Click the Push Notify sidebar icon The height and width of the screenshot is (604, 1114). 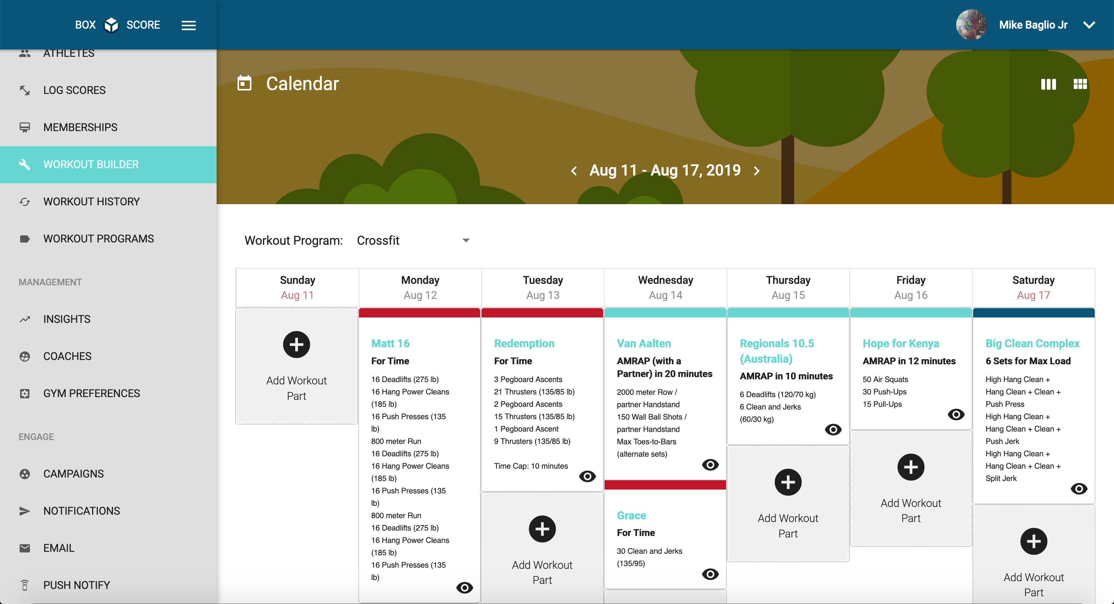point(24,585)
